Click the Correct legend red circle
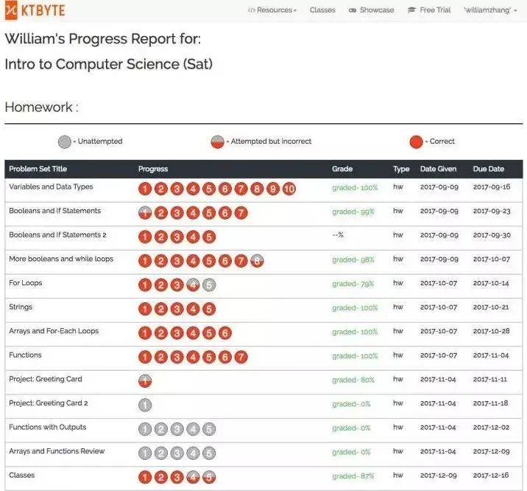 416,142
